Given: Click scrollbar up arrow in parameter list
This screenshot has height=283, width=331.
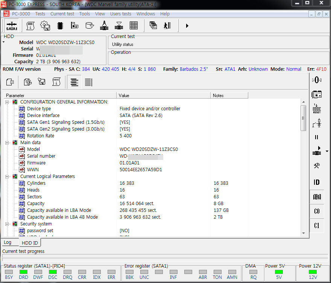Looking at the screenshot, I should pos(304,102).
